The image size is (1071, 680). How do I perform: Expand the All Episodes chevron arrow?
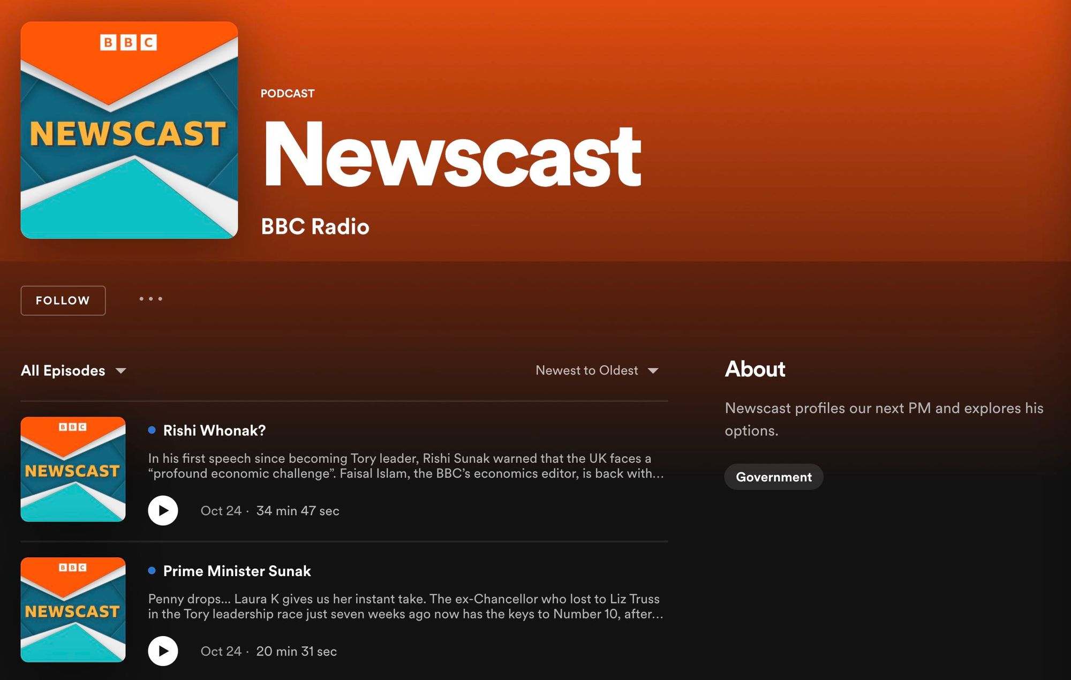(x=121, y=371)
